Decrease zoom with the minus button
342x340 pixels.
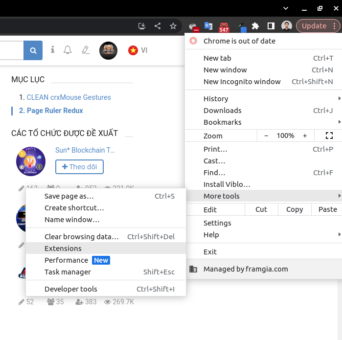pyautogui.click(x=266, y=136)
